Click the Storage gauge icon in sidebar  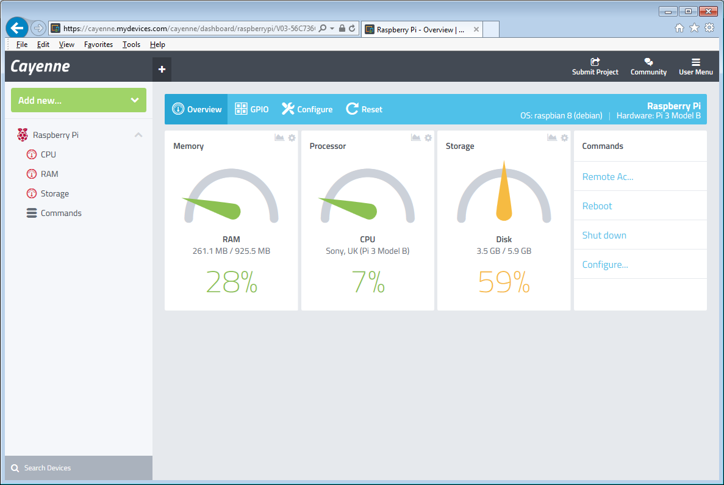[x=31, y=193]
